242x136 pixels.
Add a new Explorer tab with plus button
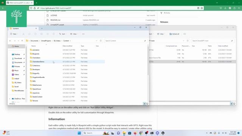[42, 29]
